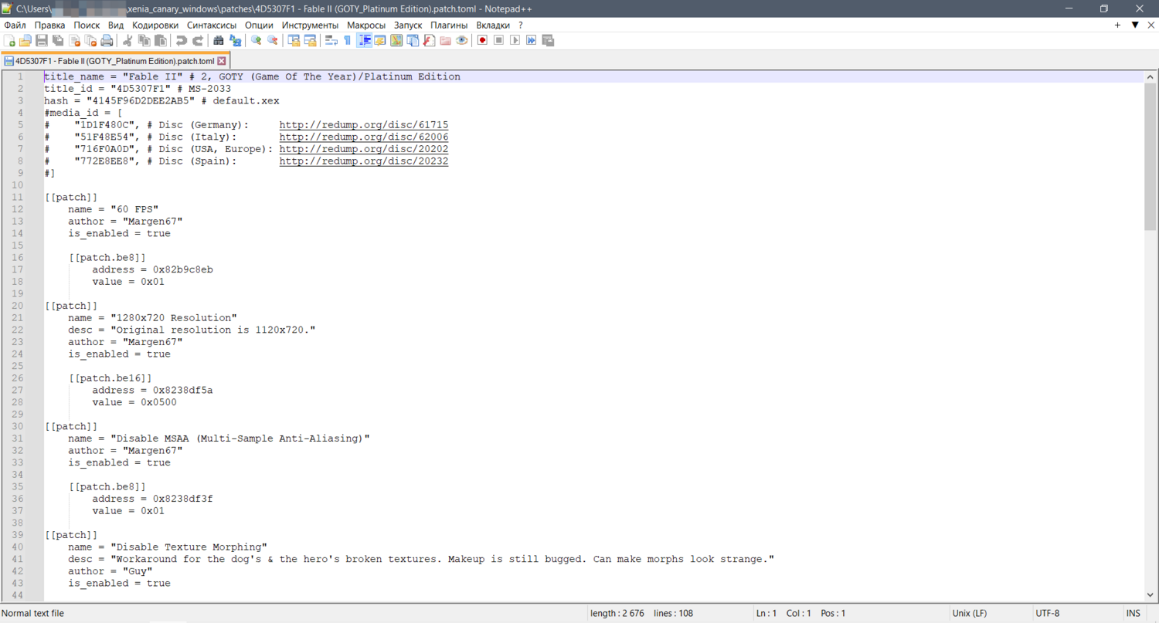The image size is (1159, 623).
Task: Click the Save file toolbar icon
Action: (42, 40)
